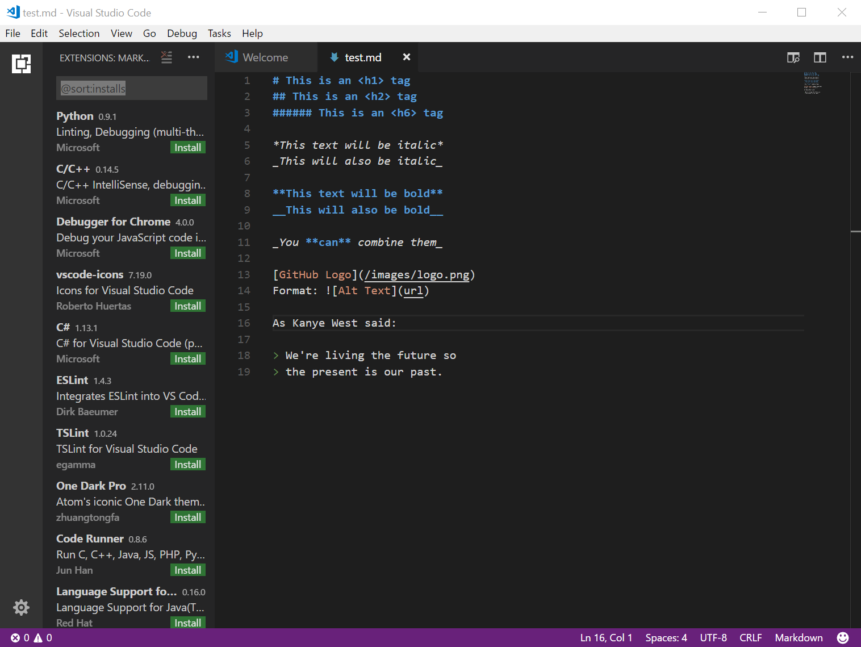This screenshot has width=861, height=647.
Task: Click the '**This text will be bold**' line
Action: (x=358, y=194)
